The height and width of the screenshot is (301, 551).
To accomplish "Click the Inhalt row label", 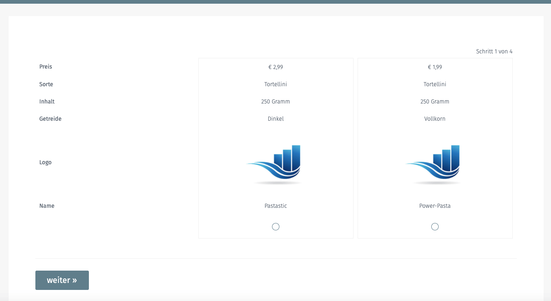I will [47, 101].
